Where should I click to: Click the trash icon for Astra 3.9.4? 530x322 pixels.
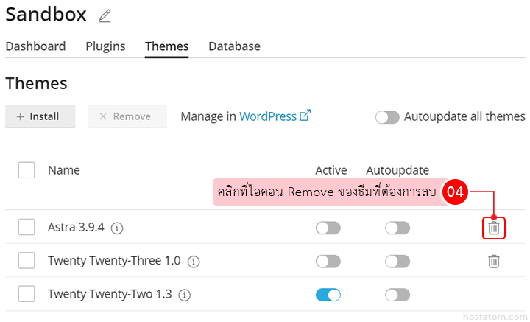tap(494, 228)
